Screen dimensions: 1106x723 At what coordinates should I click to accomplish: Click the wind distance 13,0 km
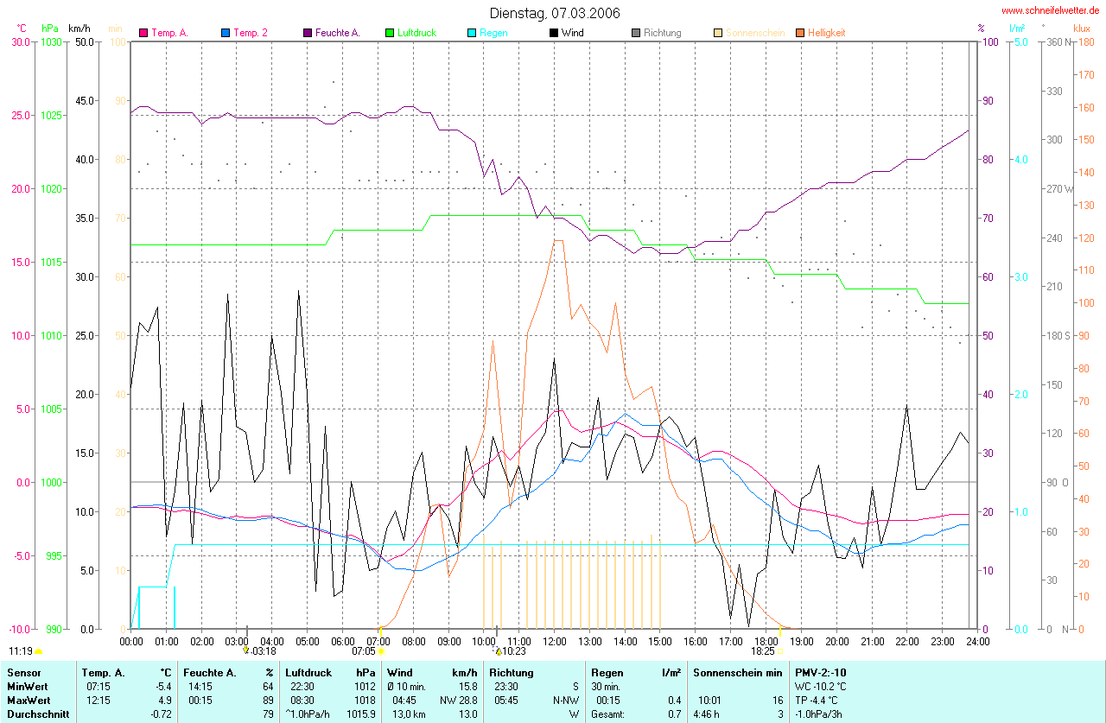410,714
